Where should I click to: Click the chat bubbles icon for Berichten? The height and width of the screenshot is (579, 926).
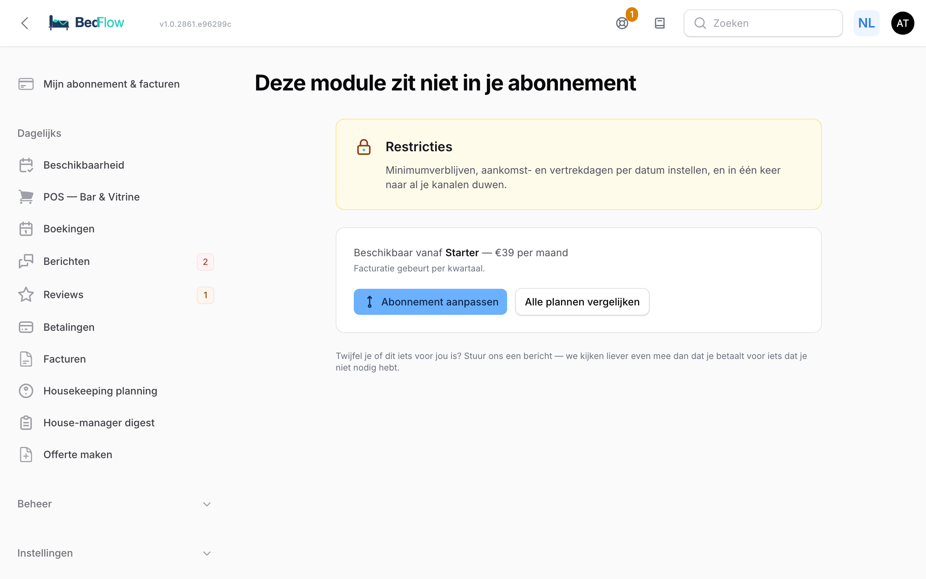(x=26, y=261)
